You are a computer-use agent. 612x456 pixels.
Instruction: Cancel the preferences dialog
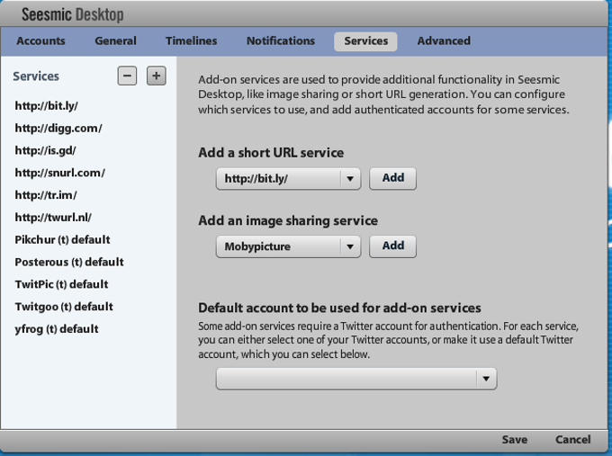(x=573, y=440)
